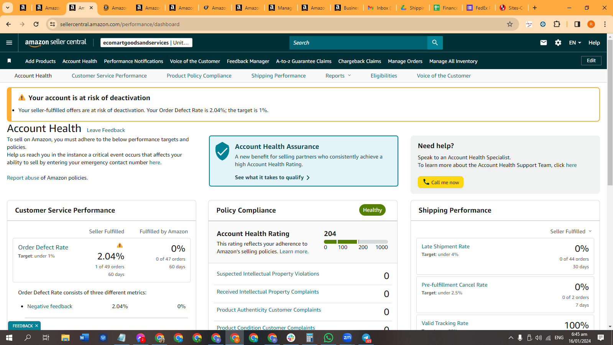Image resolution: width=613 pixels, height=345 pixels.
Task: Click the Healthy status badge
Action: (372, 210)
